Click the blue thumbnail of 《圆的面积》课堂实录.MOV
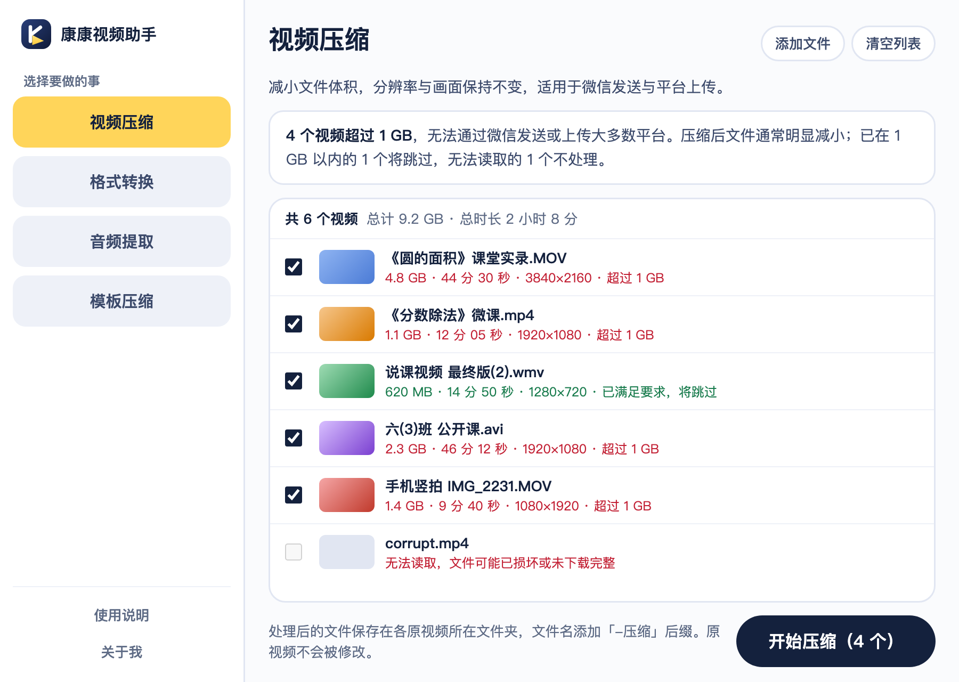Screen dimensions: 959x682 (347, 267)
